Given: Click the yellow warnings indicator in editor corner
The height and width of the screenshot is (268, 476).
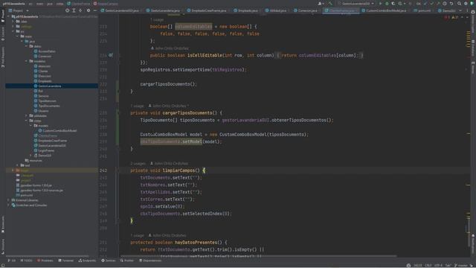Looking at the screenshot, I should point(454,17).
